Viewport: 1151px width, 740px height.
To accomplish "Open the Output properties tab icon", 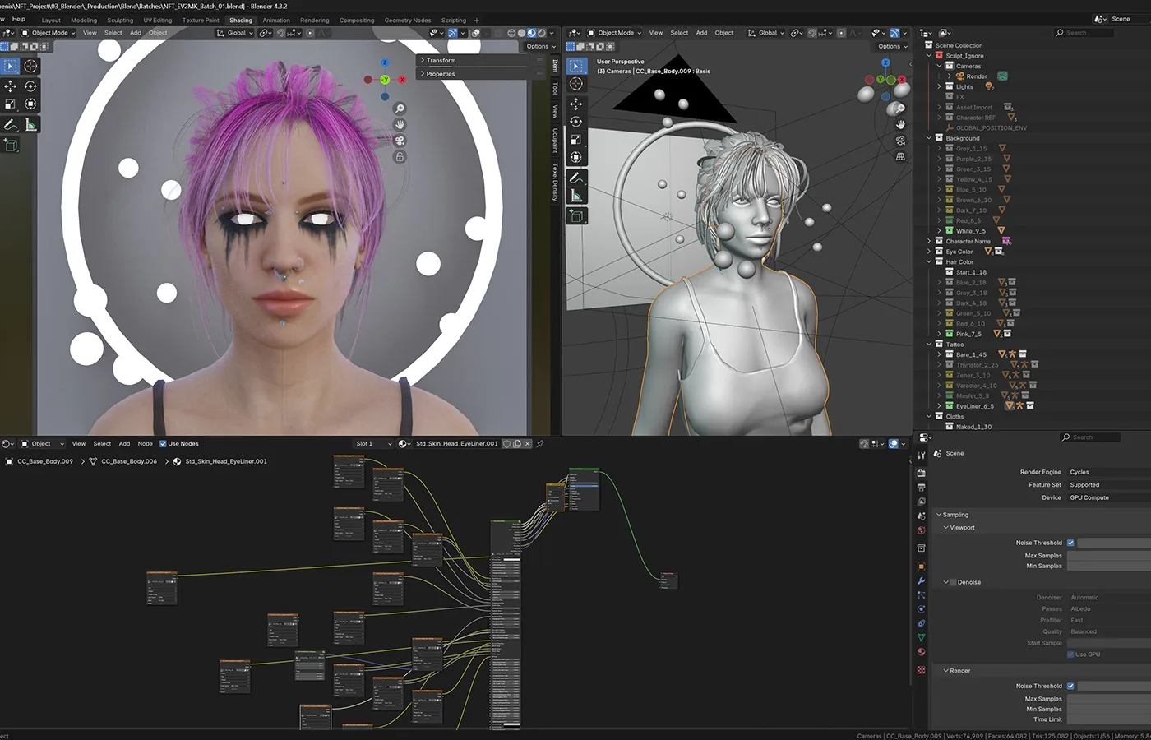I will coord(921,488).
